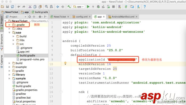Attach debugger to Android process icon

pos(108,7)
